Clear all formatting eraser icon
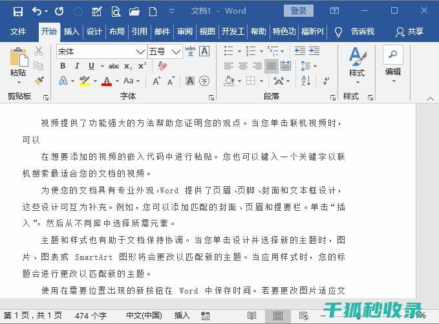The height and width of the screenshot is (324, 439). pyautogui.click(x=162, y=66)
